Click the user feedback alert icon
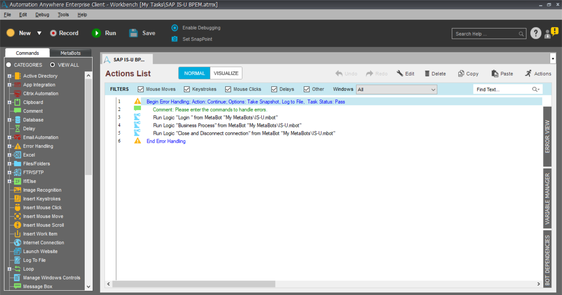 (551, 33)
